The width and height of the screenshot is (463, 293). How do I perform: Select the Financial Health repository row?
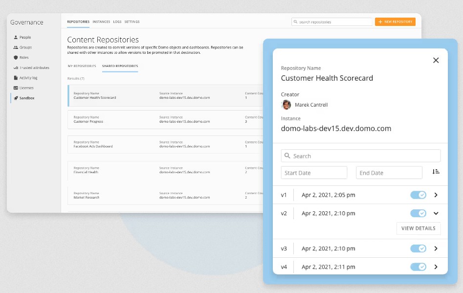click(x=165, y=170)
